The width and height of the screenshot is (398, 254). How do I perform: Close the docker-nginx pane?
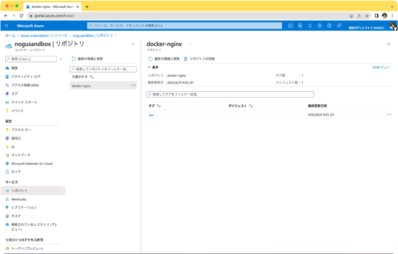pyautogui.click(x=389, y=44)
